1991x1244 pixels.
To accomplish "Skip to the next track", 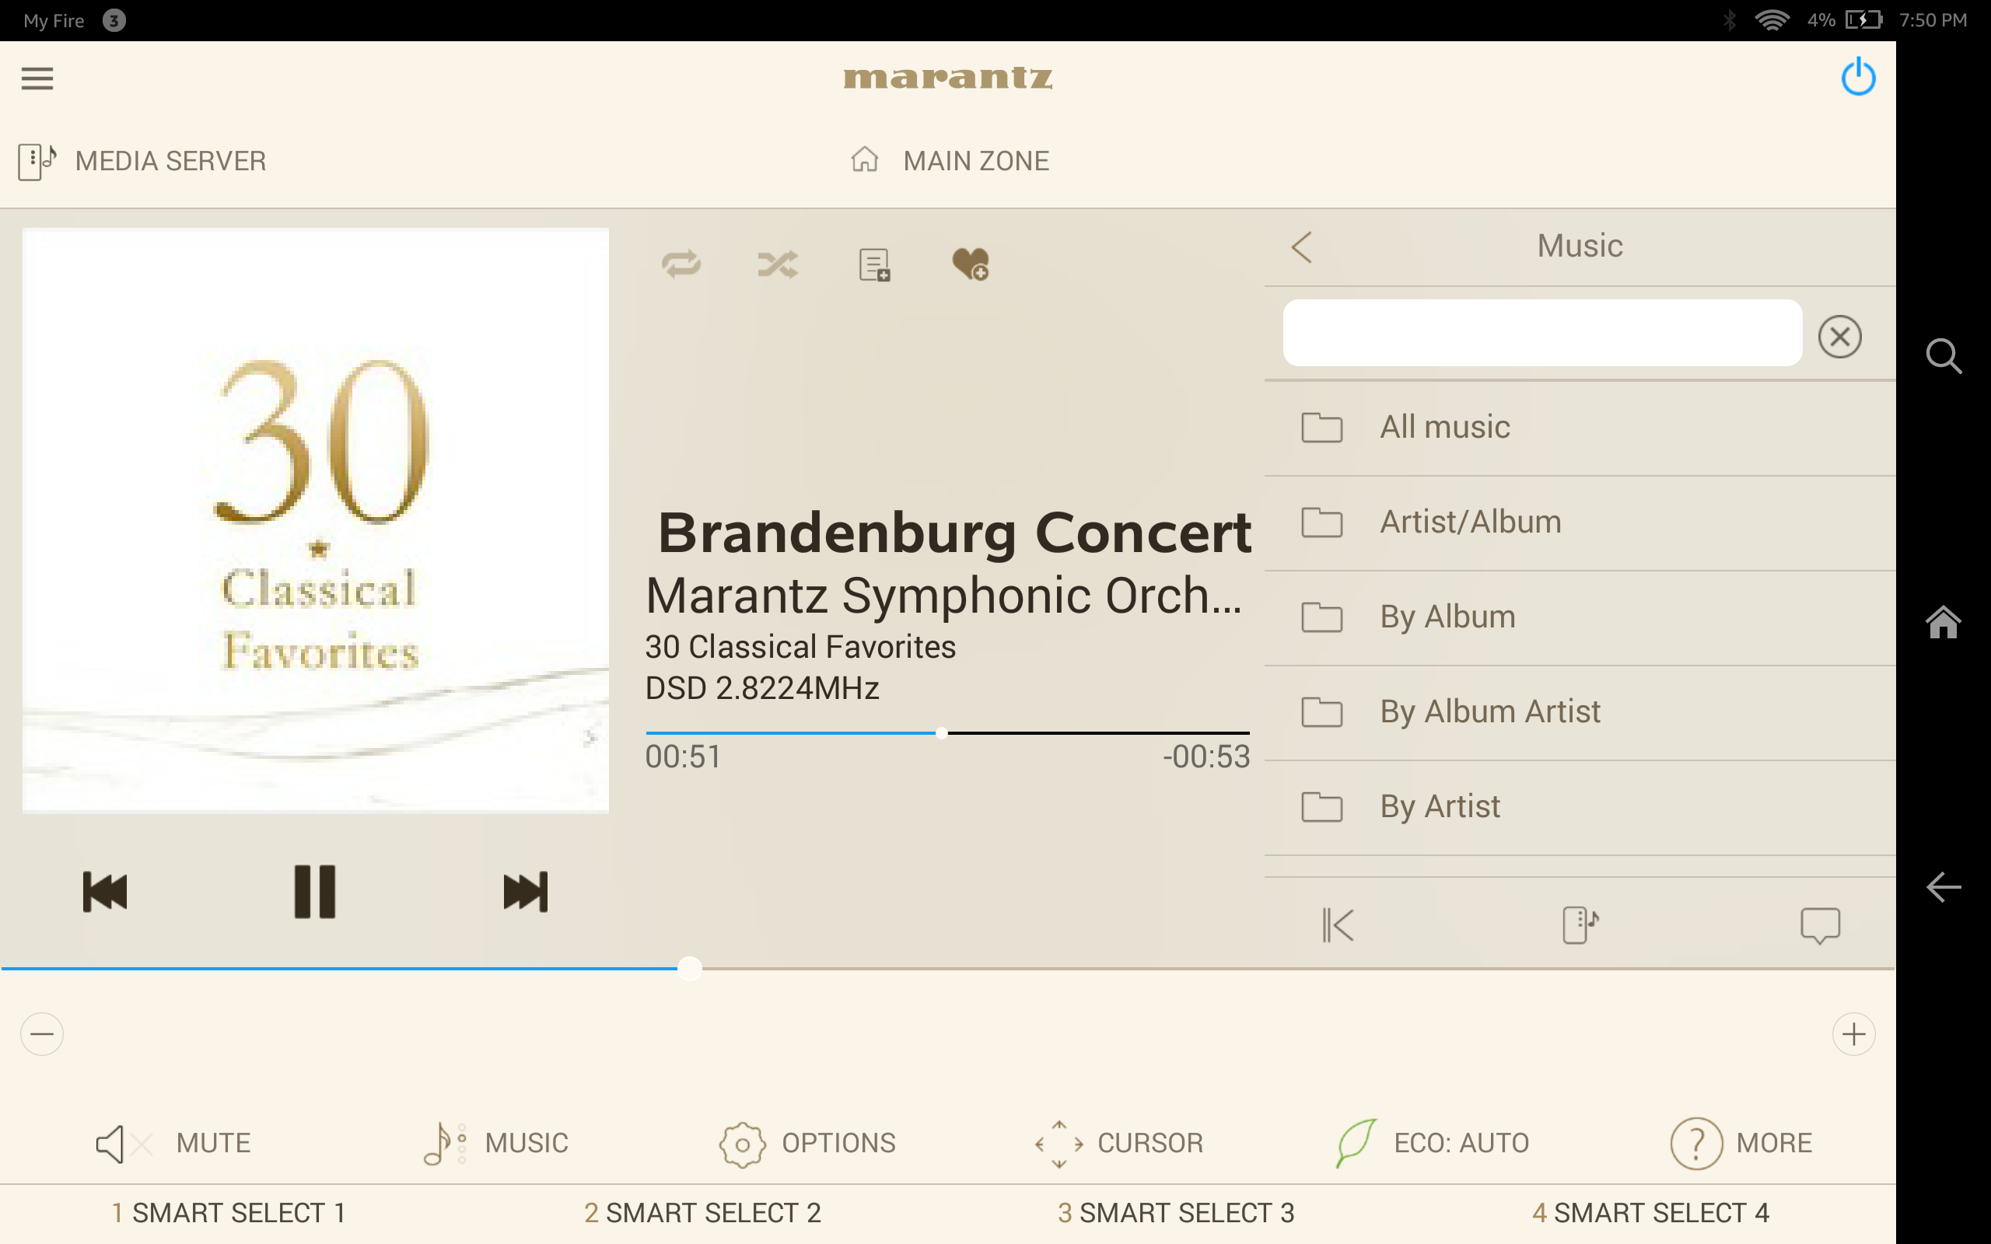I will click(x=526, y=891).
